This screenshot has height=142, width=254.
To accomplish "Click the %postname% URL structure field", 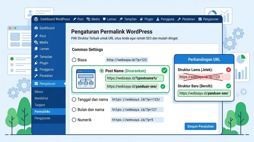I will (x=134, y=78).
